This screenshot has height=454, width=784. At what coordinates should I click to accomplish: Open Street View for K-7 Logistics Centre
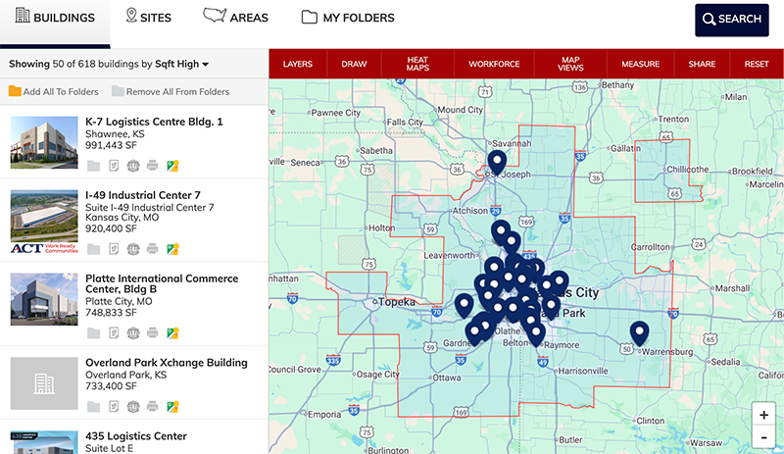coord(172,166)
